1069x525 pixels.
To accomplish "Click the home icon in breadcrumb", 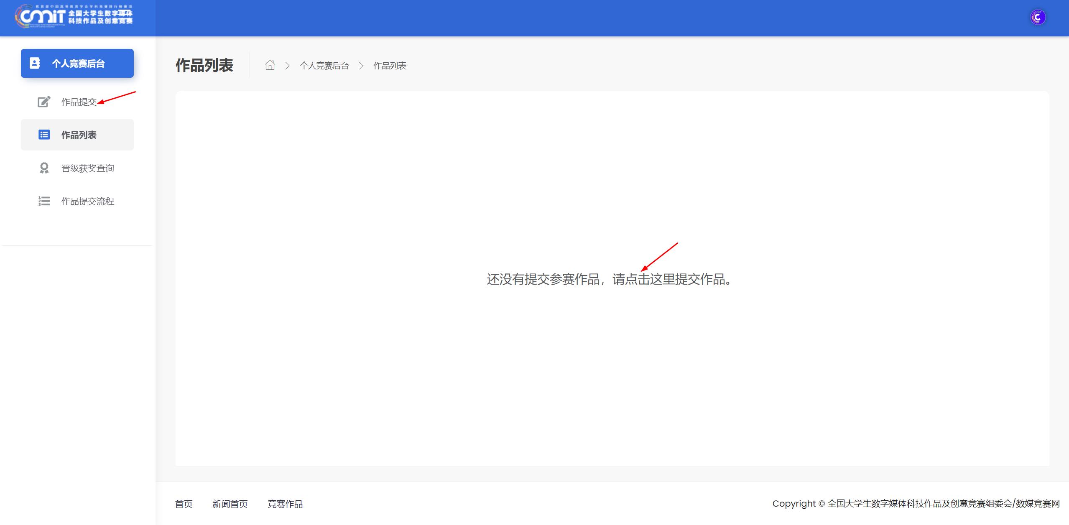I will (270, 65).
